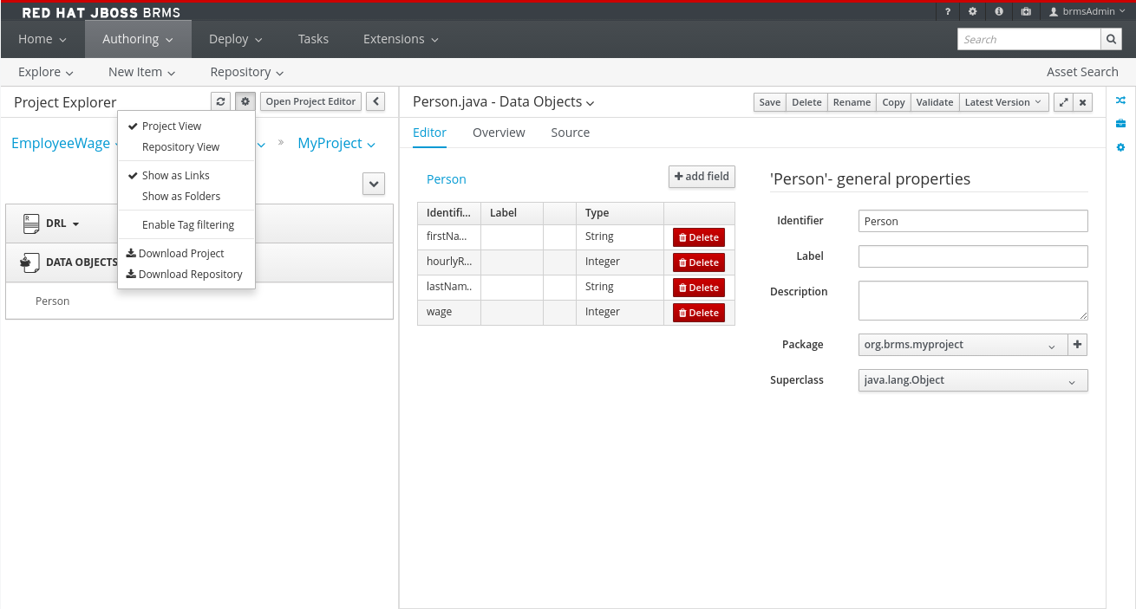Image resolution: width=1136 pixels, height=609 pixels.
Task: Open the shuffle icon in right sidebar
Action: click(1120, 100)
